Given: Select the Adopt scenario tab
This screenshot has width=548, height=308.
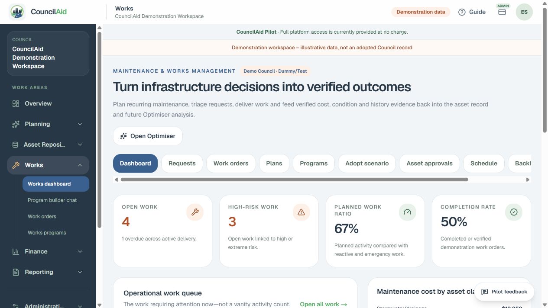Looking at the screenshot, I should pos(367,164).
